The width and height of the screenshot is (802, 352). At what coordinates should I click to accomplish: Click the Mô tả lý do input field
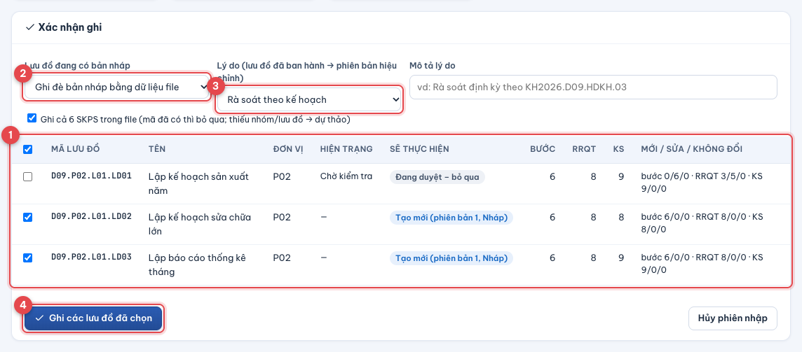pos(593,87)
